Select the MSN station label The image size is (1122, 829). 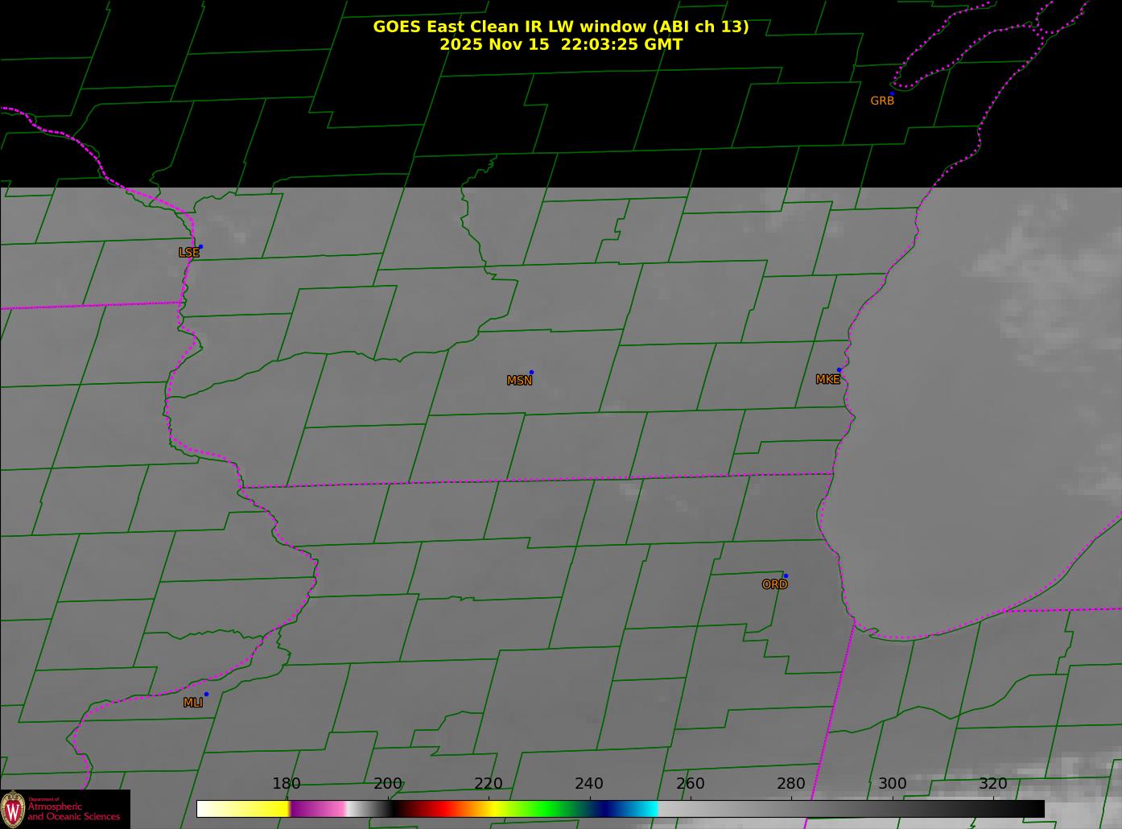click(519, 381)
